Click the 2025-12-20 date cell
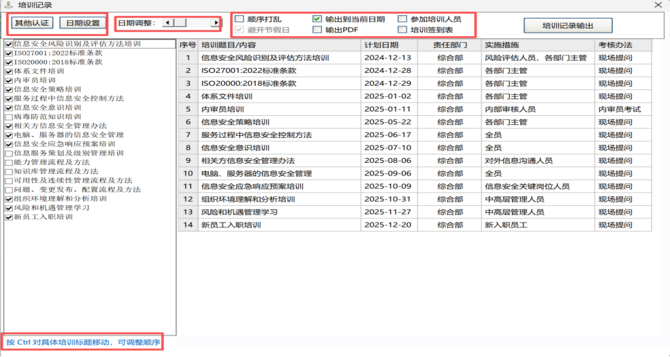Viewport: 670px width, 357px height. 388,225
